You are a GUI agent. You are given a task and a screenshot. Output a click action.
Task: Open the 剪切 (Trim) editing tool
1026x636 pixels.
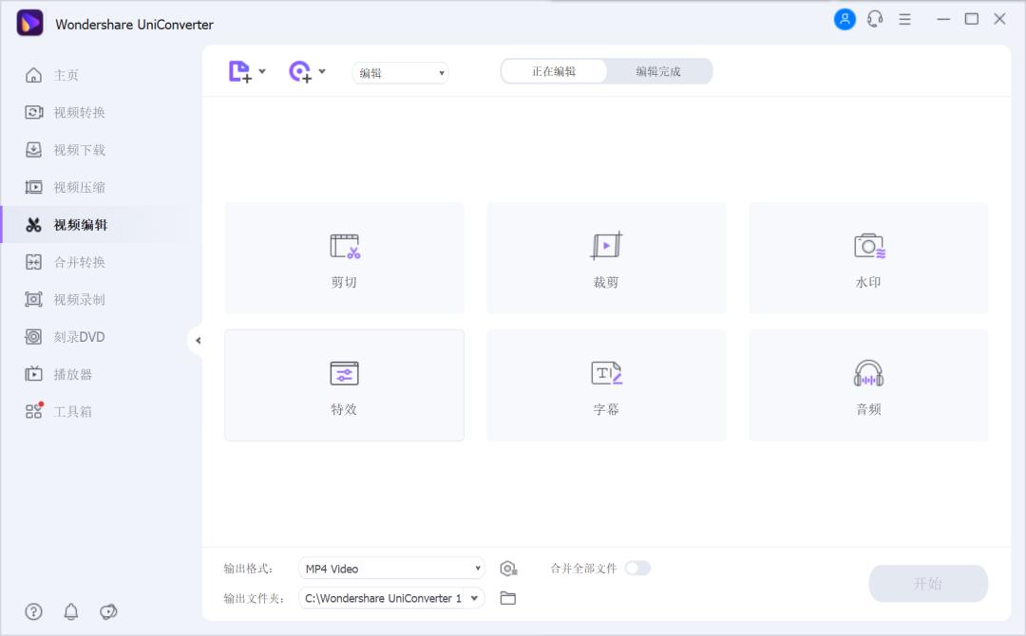(343, 257)
